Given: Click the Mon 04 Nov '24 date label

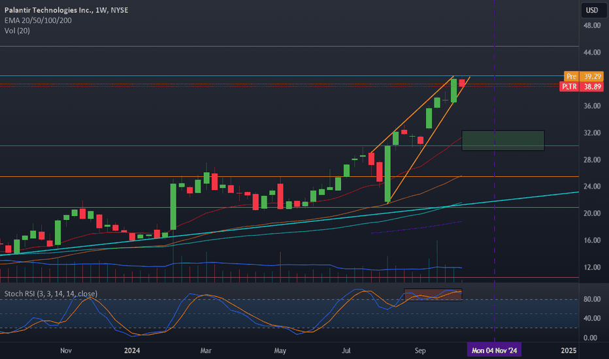Looking at the screenshot, I should pyautogui.click(x=494, y=351).
